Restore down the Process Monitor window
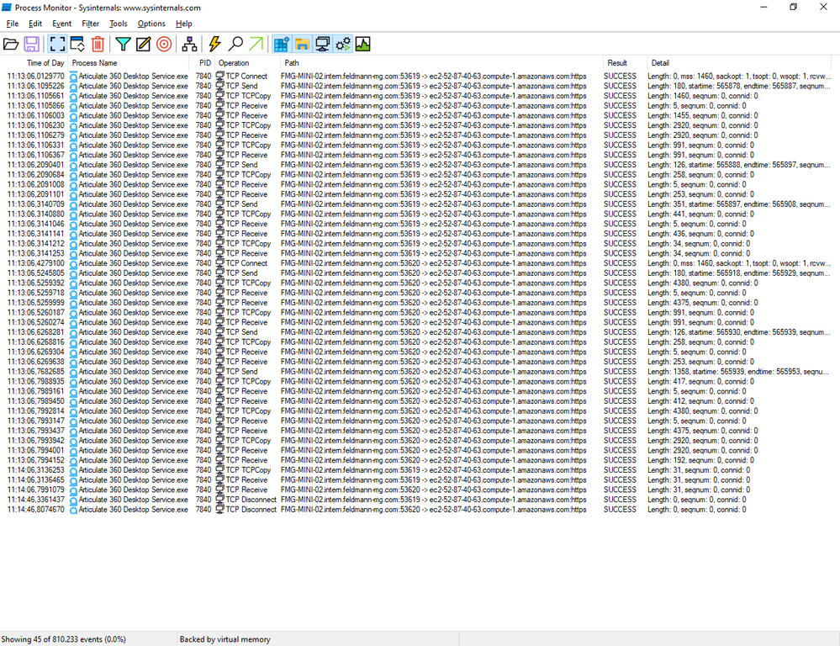840x646 pixels. [x=794, y=7]
